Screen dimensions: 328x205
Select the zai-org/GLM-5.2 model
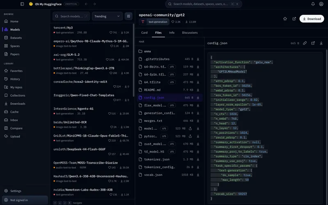point(91,57)
